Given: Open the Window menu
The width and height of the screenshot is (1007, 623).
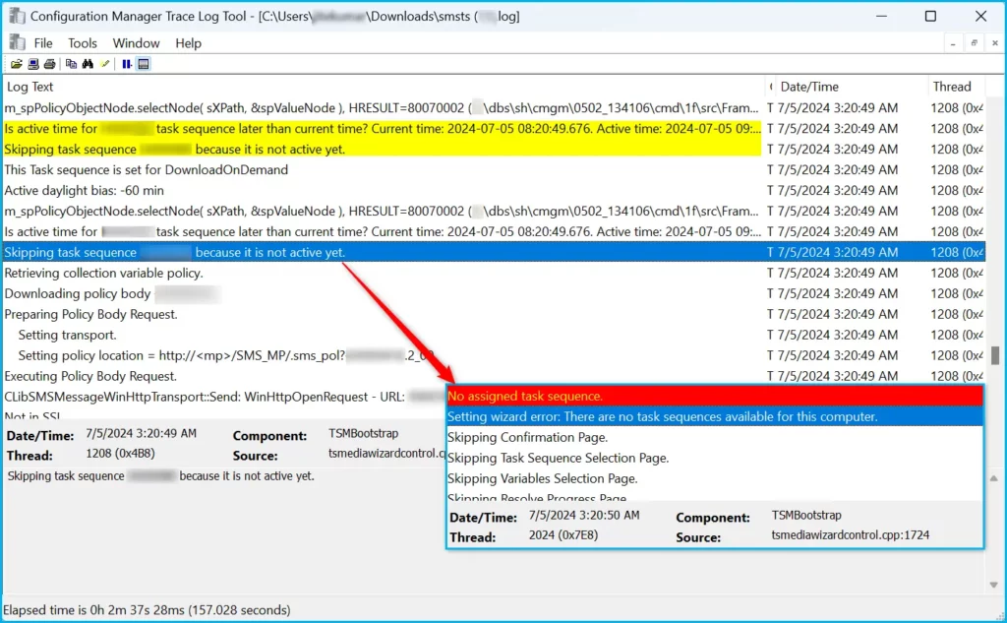Looking at the screenshot, I should pyautogui.click(x=136, y=43).
